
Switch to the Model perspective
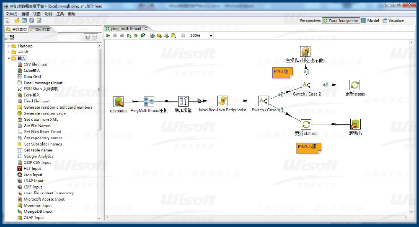point(370,21)
